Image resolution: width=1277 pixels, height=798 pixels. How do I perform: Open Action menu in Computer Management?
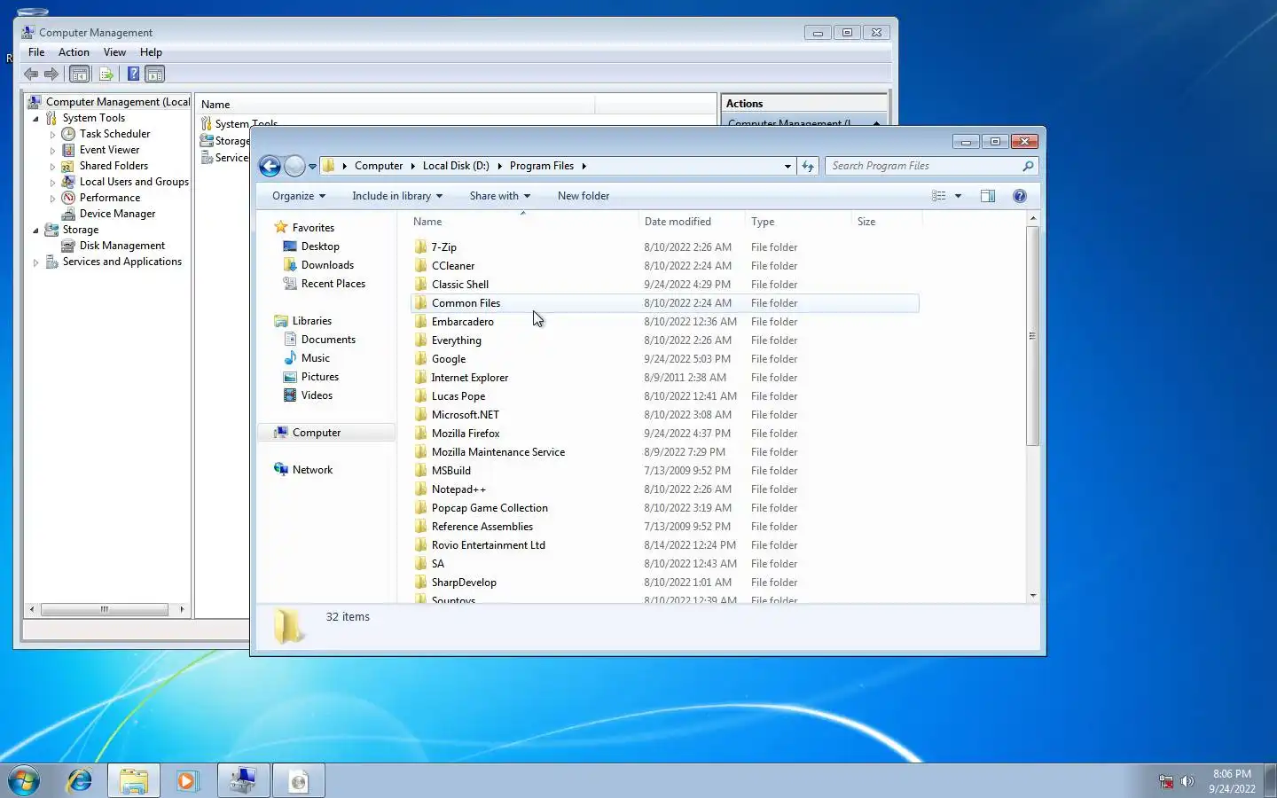coord(74,52)
